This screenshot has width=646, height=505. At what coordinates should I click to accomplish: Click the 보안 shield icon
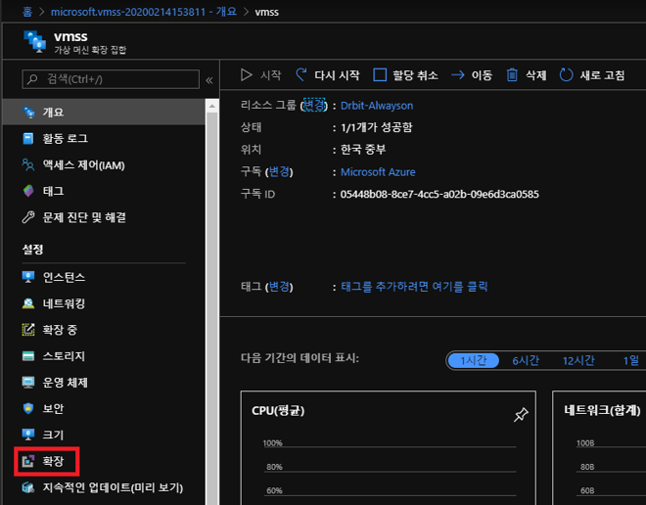[28, 408]
